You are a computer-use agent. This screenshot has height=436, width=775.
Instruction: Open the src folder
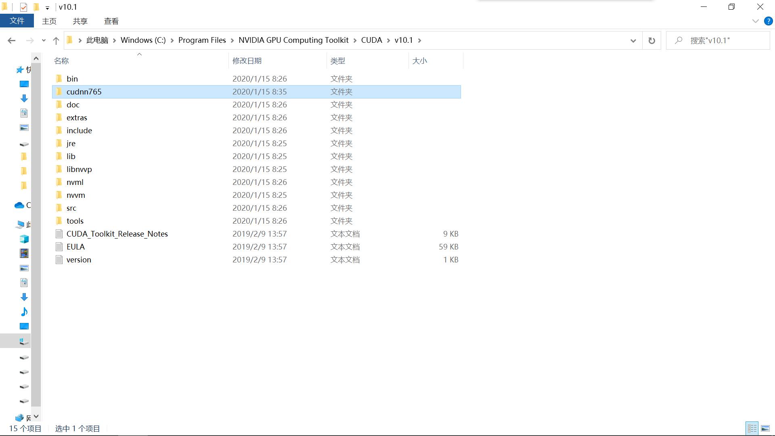[x=71, y=208]
